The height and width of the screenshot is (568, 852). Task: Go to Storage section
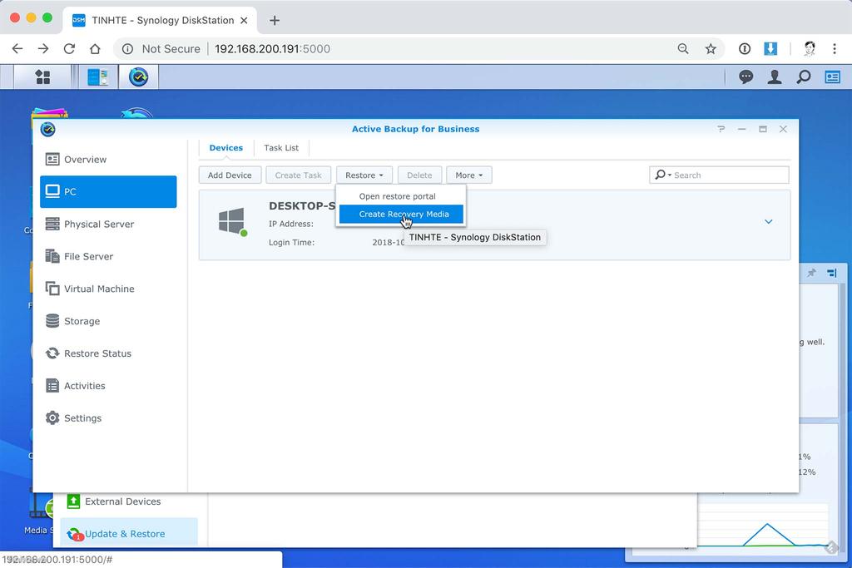point(108,321)
